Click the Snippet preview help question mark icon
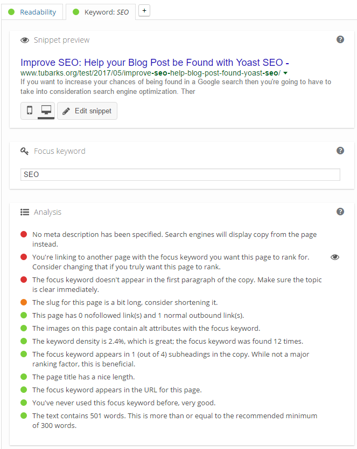 340,39
